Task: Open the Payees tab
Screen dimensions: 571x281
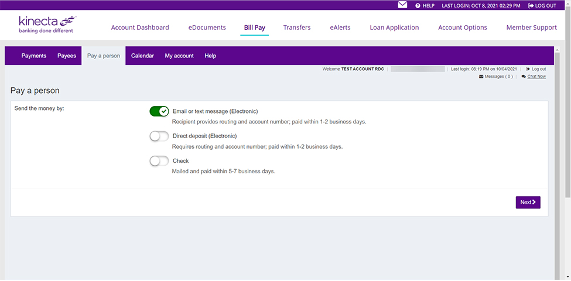Action: pos(67,56)
